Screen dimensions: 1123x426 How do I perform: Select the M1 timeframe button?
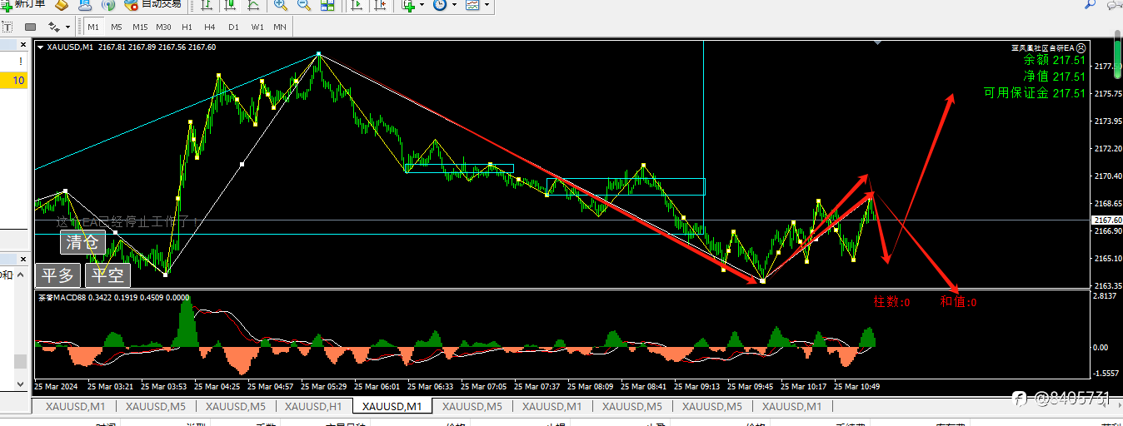pos(93,27)
